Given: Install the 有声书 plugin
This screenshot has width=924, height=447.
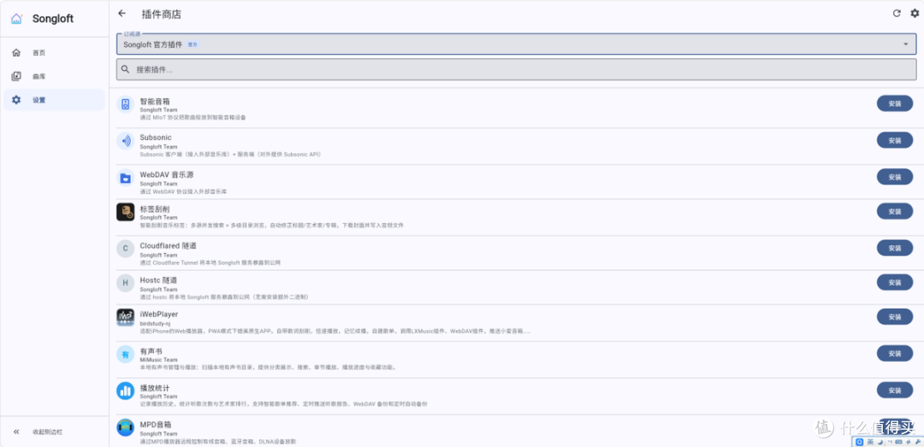Looking at the screenshot, I should click(895, 353).
